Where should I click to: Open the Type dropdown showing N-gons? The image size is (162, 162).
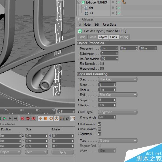tap(117, 141)
